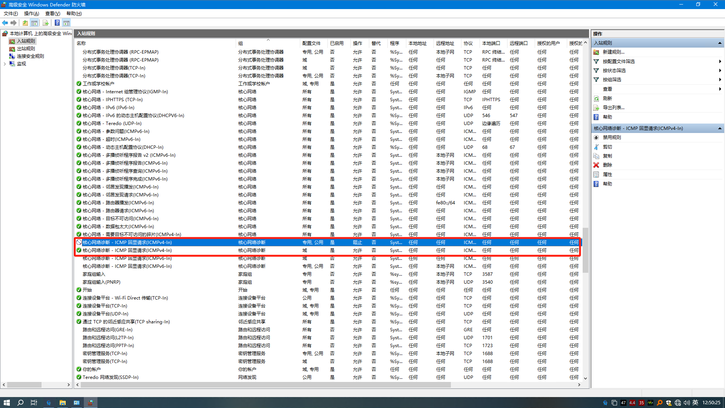This screenshot has width=725, height=408.
Task: Open the 查看(V) menu
Action: point(52,14)
